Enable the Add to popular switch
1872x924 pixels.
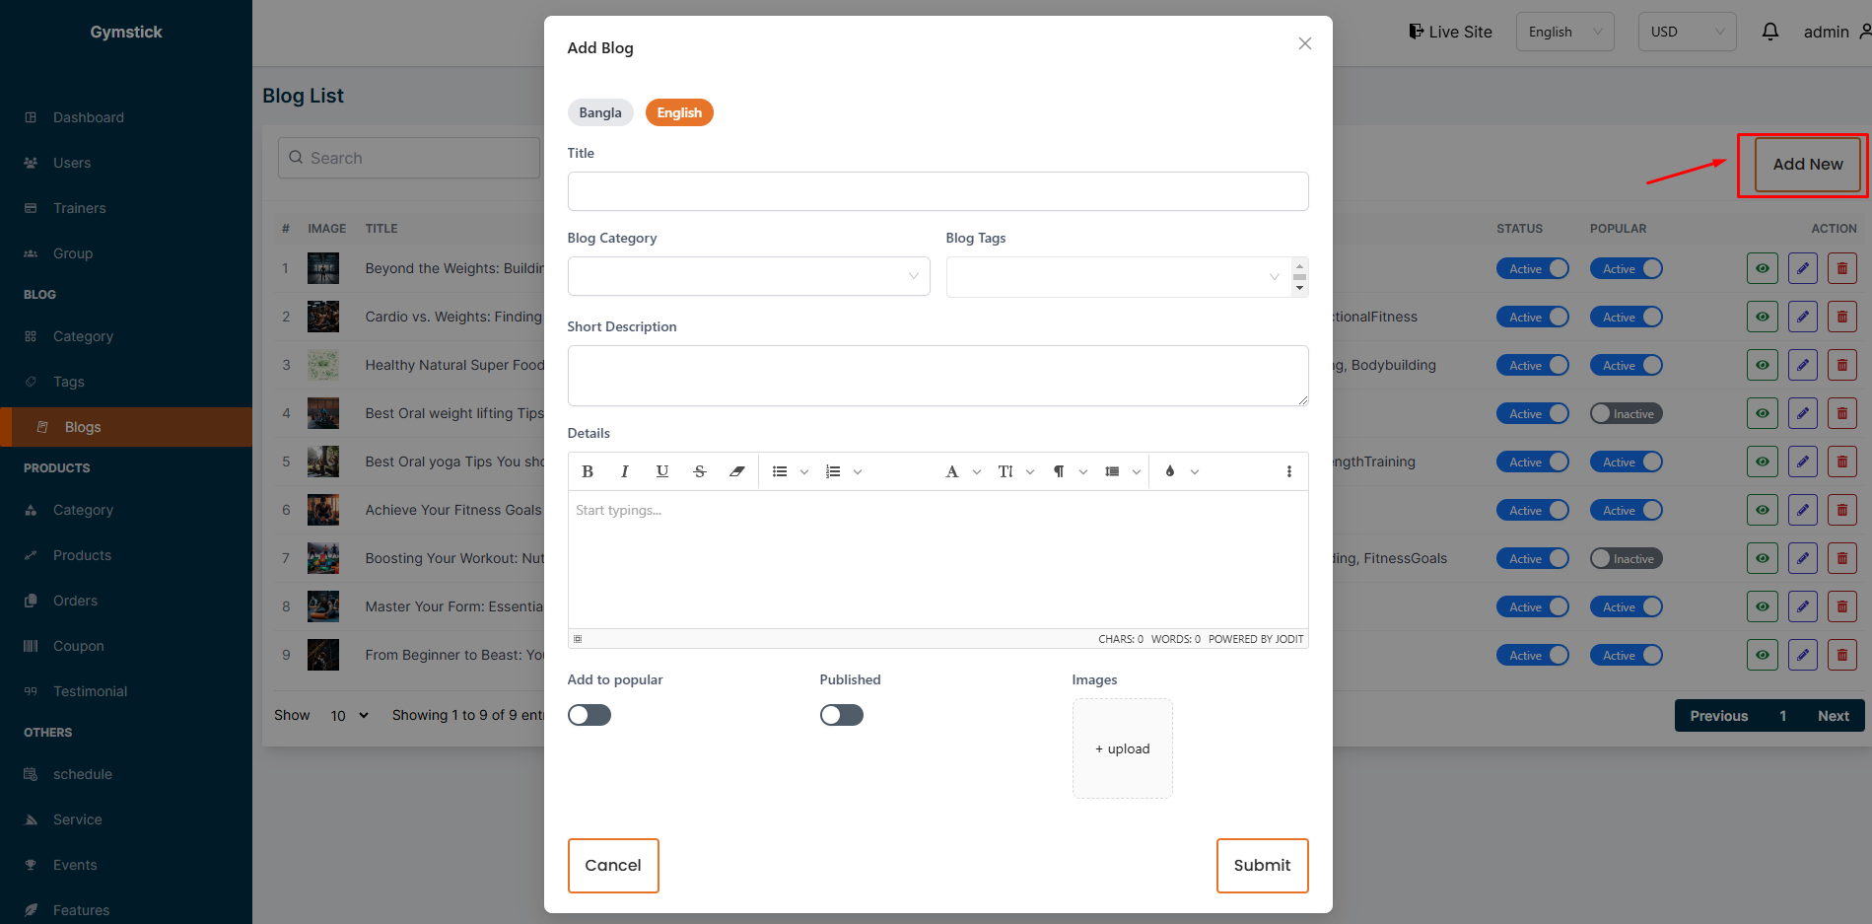click(x=589, y=715)
